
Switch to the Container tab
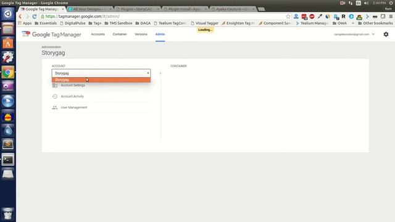click(120, 35)
